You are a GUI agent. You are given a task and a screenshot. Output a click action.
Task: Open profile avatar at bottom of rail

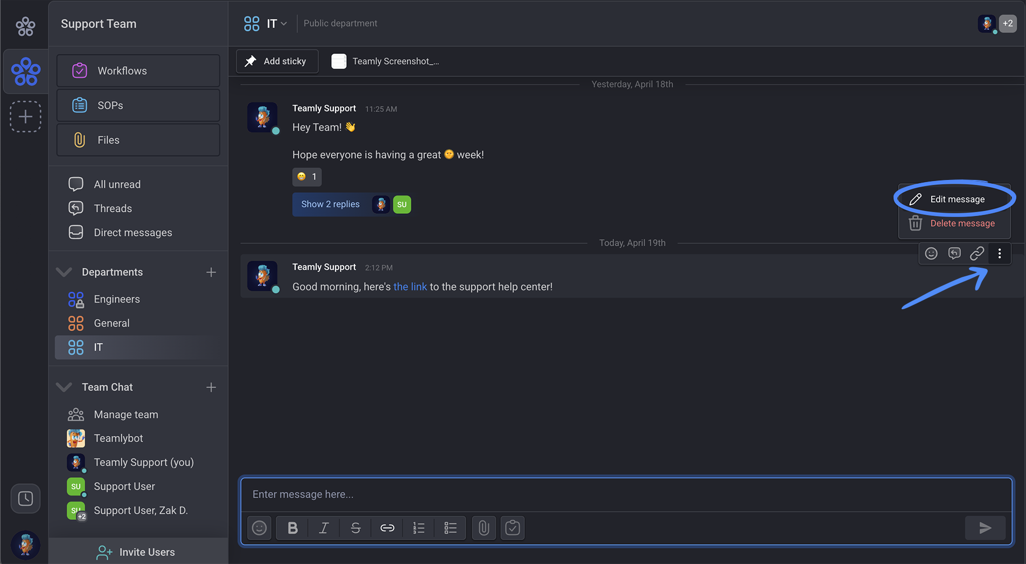[x=25, y=545]
